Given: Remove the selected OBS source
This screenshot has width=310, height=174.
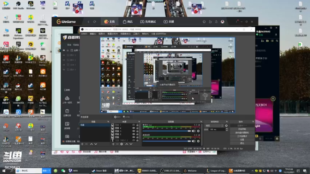Looking at the screenshot, I should tap(117, 144).
